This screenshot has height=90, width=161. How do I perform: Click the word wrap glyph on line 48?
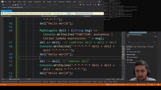point(120,46)
